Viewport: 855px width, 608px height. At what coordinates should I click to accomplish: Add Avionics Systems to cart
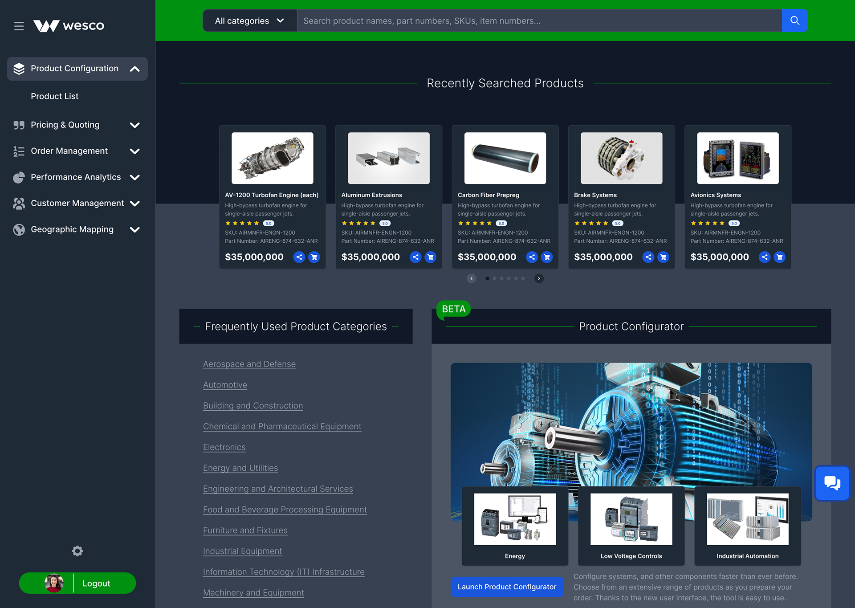coord(779,257)
